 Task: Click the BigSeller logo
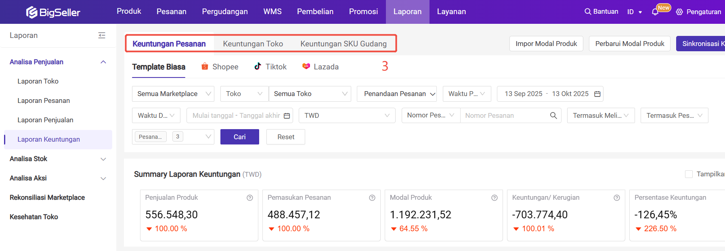tap(53, 12)
